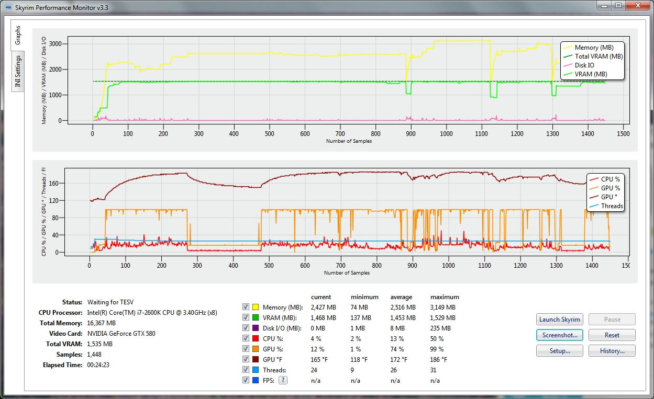Disable the Threads checkbox
Image resolution: width=654 pixels, height=399 pixels.
click(246, 370)
